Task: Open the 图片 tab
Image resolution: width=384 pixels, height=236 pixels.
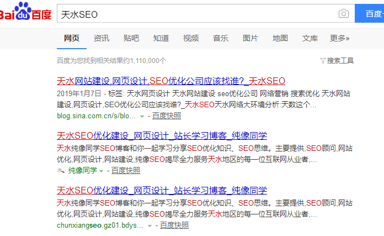Action: point(250,38)
